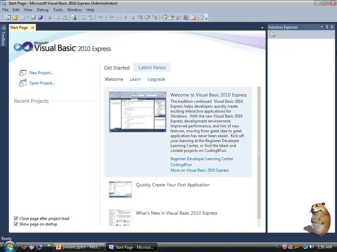Open What's New in Visual Basic 2010 Express
This screenshot has width=337, height=252.
pos(176,213)
